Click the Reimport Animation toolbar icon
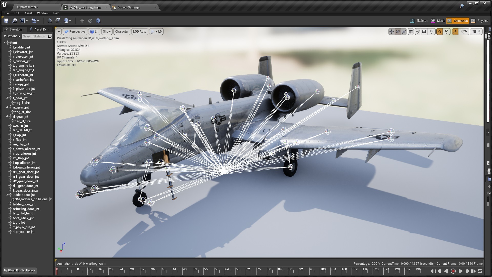 [50, 21]
